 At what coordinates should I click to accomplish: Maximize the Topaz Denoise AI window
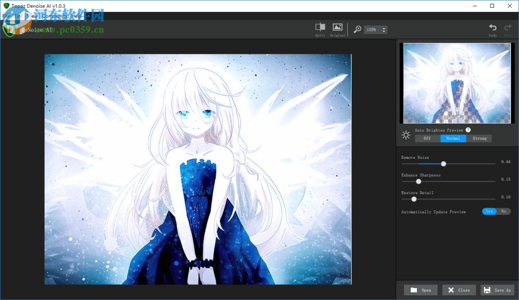[492, 6]
